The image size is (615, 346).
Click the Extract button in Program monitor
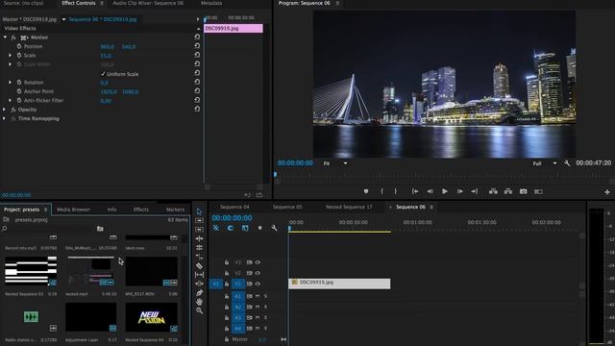point(508,191)
